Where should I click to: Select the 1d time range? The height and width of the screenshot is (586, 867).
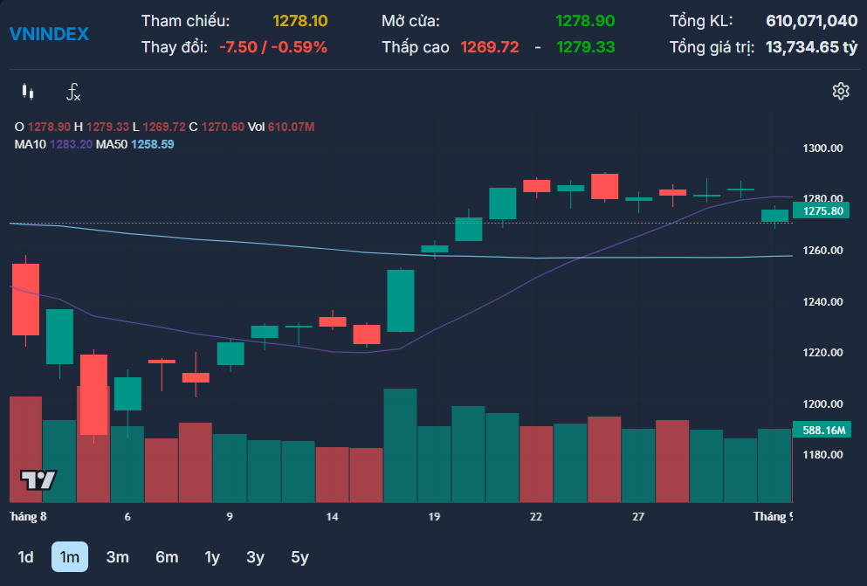tap(25, 556)
